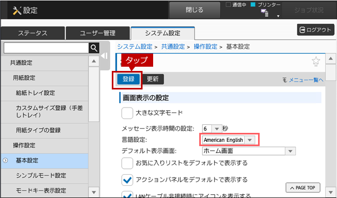
Task: Click the 基本設定 breadcrumb text
Action: [238, 47]
